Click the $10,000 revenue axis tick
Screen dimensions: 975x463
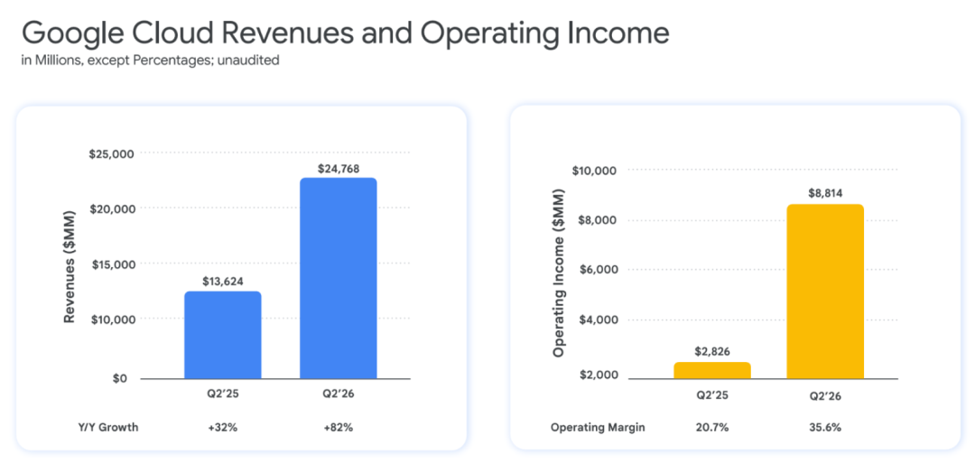coord(112,319)
